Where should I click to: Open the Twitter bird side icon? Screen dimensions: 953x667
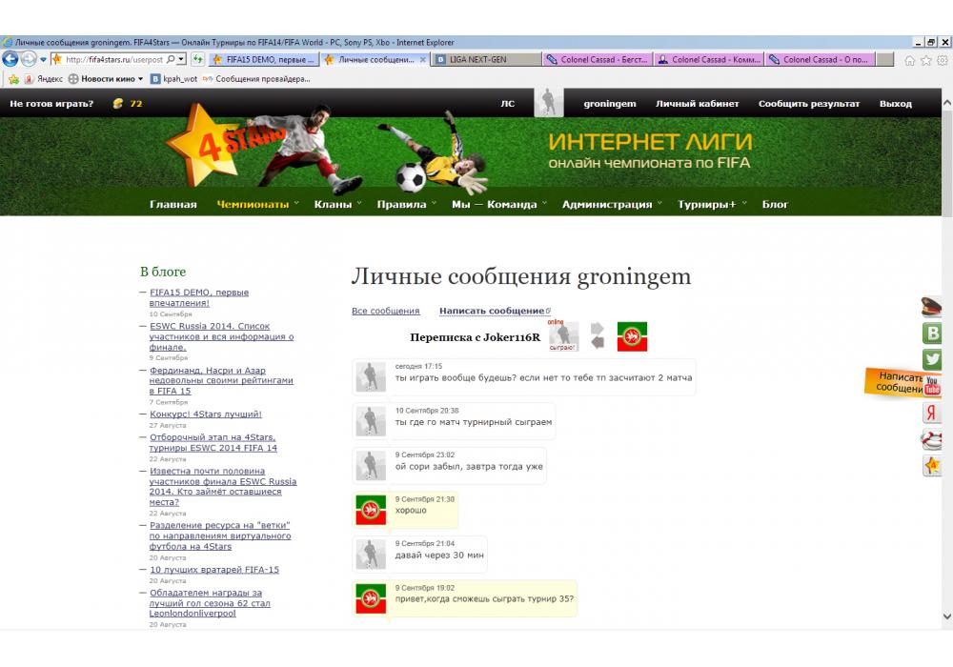click(932, 359)
